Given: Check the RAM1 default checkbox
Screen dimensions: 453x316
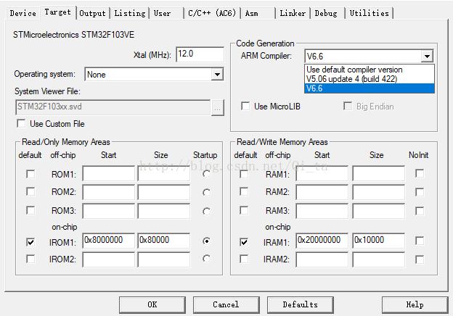Looking at the screenshot, I should coord(244,174).
